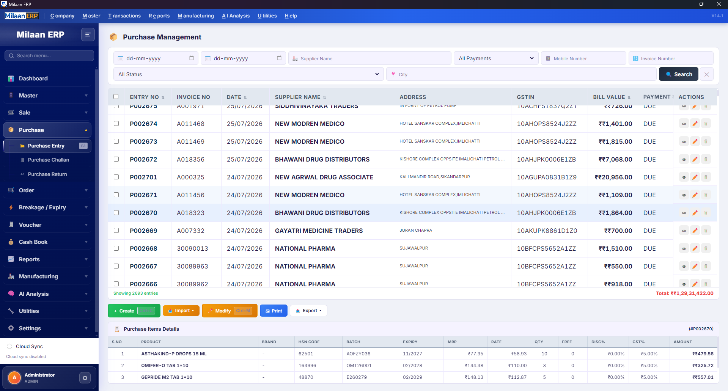Screen dimensions: 728x391
Task: Open the Manufacturing menu in menu bar
Action: 196,16
